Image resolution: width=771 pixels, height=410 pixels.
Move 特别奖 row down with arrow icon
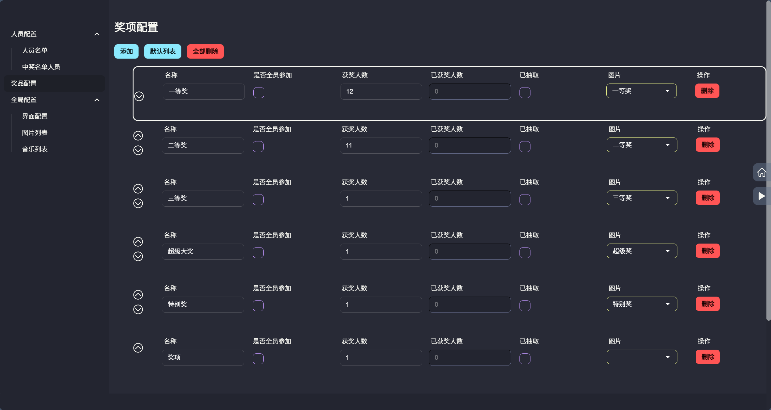coord(138,309)
